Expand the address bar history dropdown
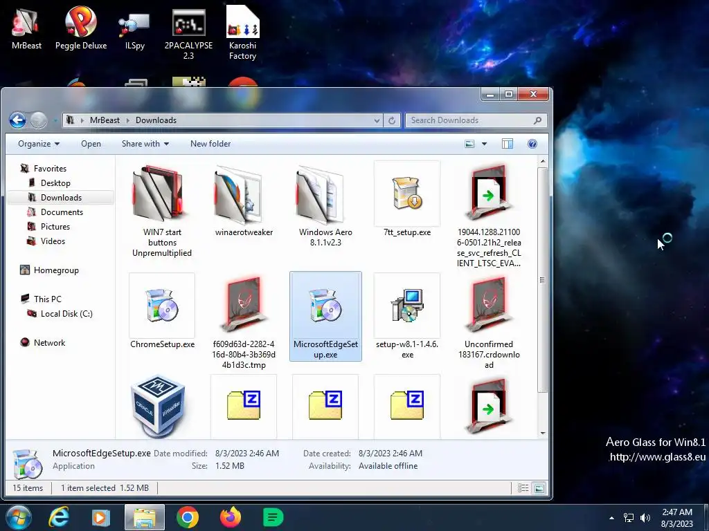The image size is (709, 531). coord(377,120)
